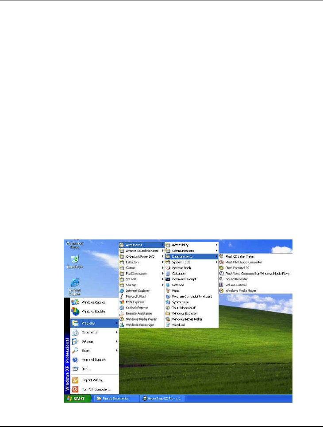This screenshot has height=427, width=323.
Task: Launch Calculator
Action: tap(192, 274)
